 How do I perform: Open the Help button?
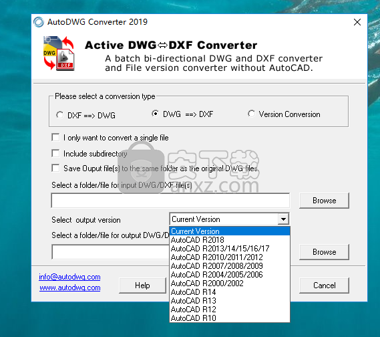coord(142,286)
